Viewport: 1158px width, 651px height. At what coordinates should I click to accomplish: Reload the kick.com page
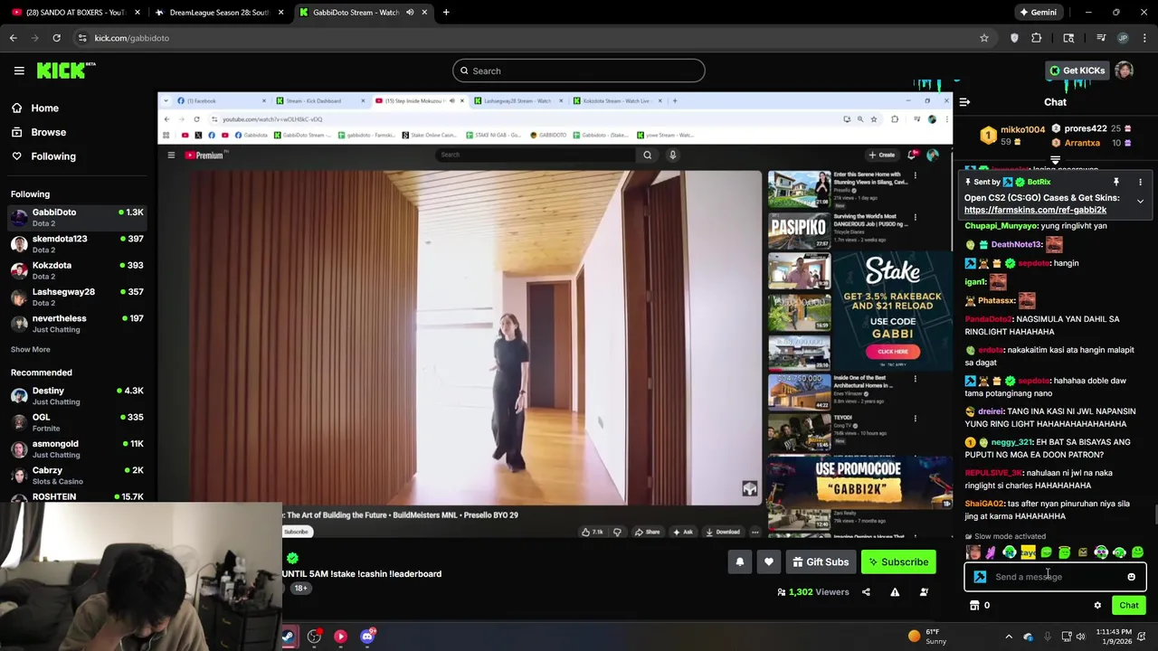pos(56,38)
